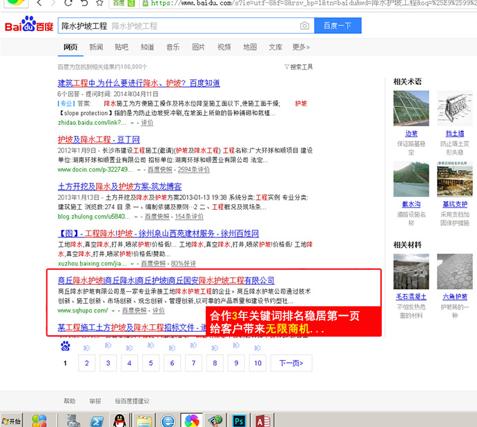Switch to the 视频 tab
Viewport: 477px width, 427px height.
point(224,47)
